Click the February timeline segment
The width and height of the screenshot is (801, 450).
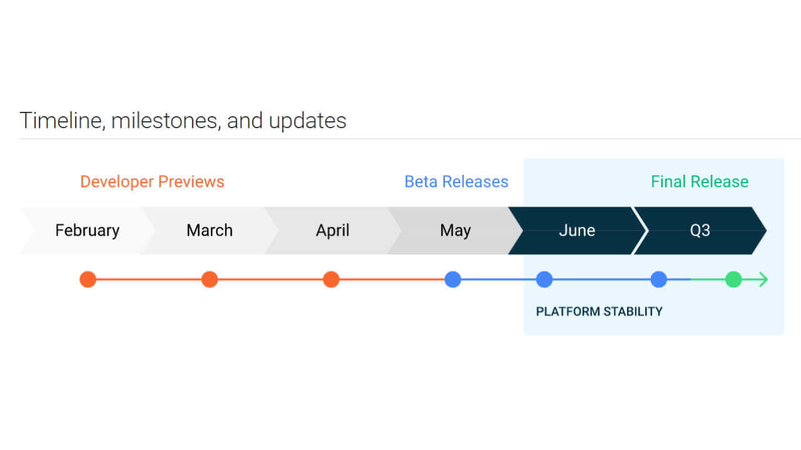(87, 230)
